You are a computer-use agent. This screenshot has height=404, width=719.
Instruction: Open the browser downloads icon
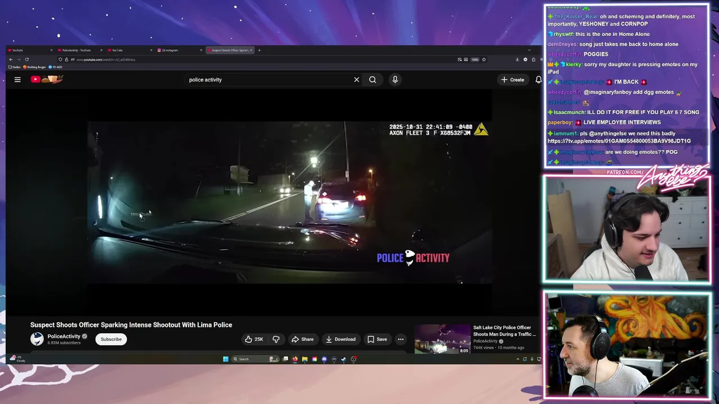coord(517,59)
